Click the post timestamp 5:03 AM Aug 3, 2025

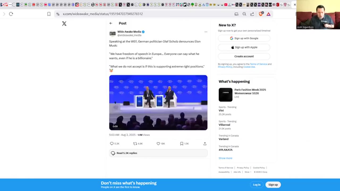pyautogui.click(x=122, y=135)
